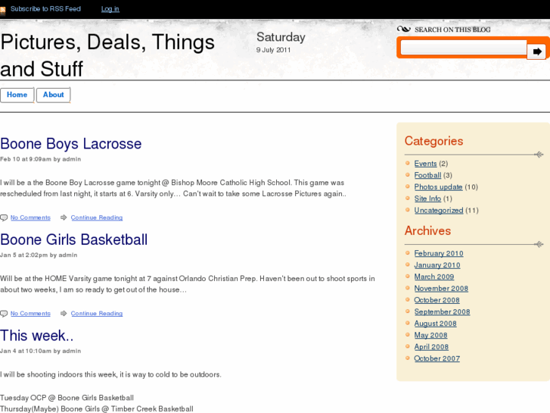Click 'I will be shooting indoors this week' sentence
The width and height of the screenshot is (550, 413).
[x=110, y=374]
